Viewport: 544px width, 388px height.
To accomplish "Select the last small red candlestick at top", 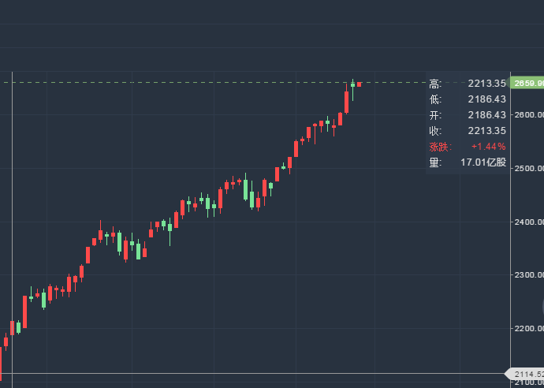I will (x=359, y=84).
